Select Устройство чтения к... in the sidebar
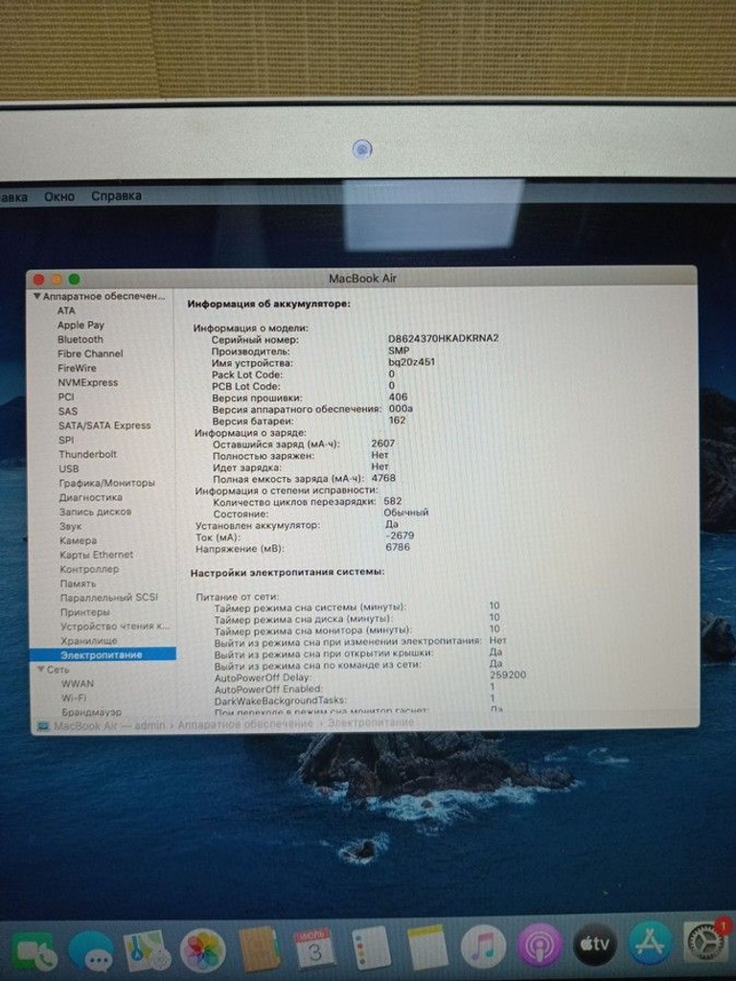The height and width of the screenshot is (981, 736). click(x=115, y=627)
